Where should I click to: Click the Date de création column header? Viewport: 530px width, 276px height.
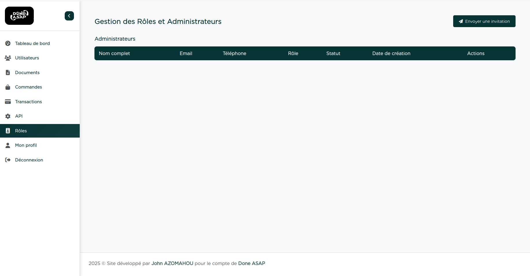[x=391, y=53]
